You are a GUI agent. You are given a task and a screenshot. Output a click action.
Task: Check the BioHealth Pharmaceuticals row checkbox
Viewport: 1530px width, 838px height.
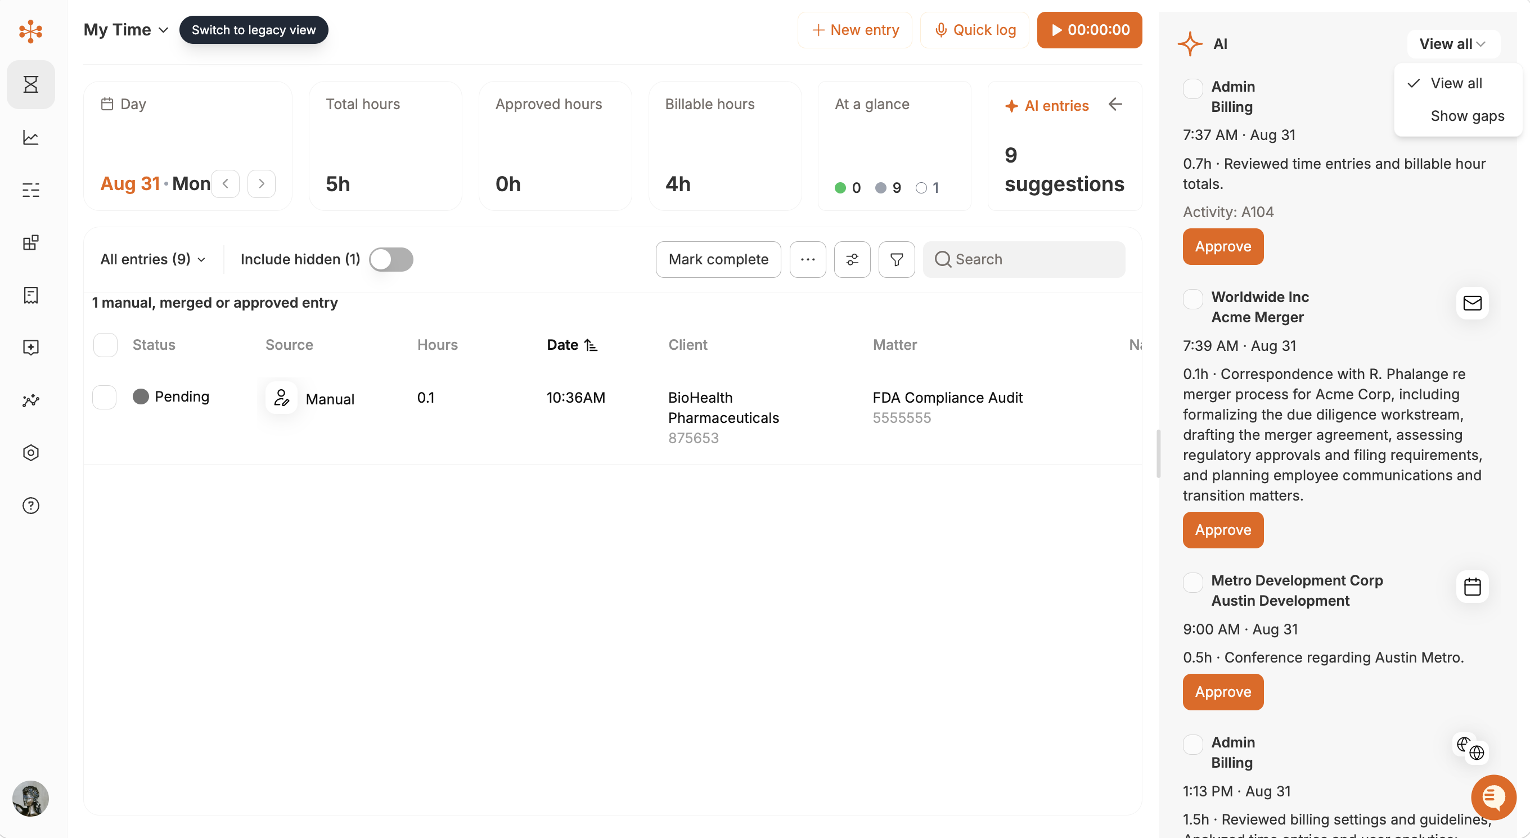click(105, 397)
